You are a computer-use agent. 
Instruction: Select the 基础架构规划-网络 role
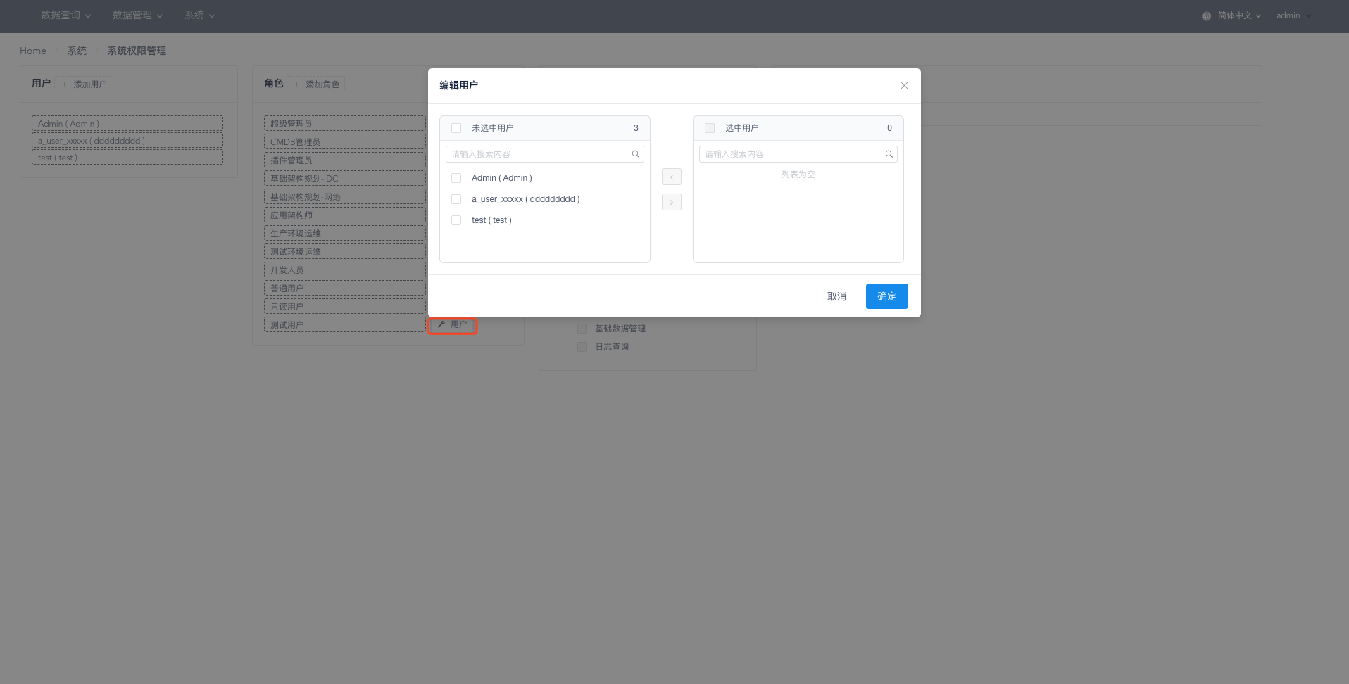pos(345,196)
